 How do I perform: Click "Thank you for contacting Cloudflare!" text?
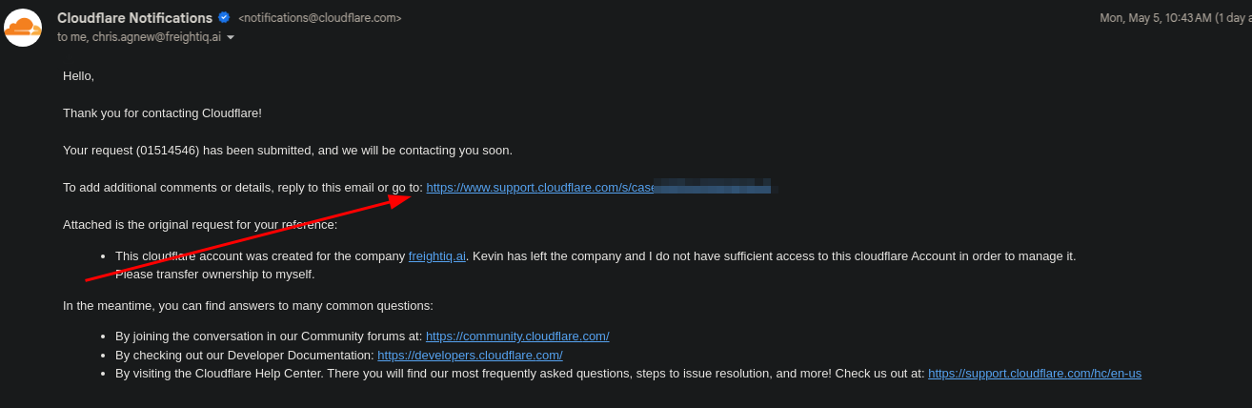[162, 113]
